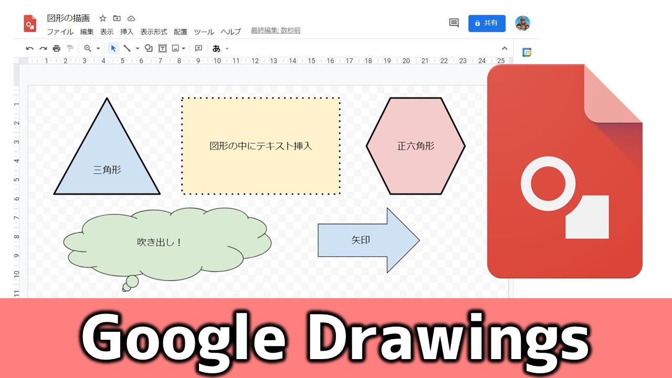Open the move-to-folder icon
This screenshot has height=378, width=672.
click(117, 18)
